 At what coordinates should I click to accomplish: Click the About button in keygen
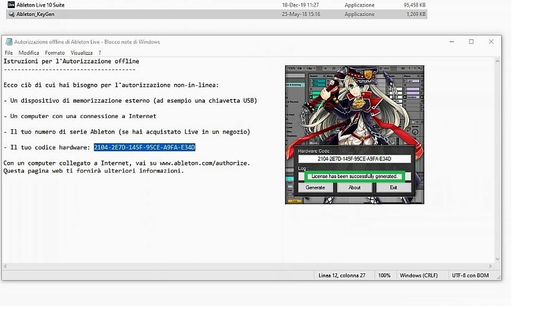354,187
